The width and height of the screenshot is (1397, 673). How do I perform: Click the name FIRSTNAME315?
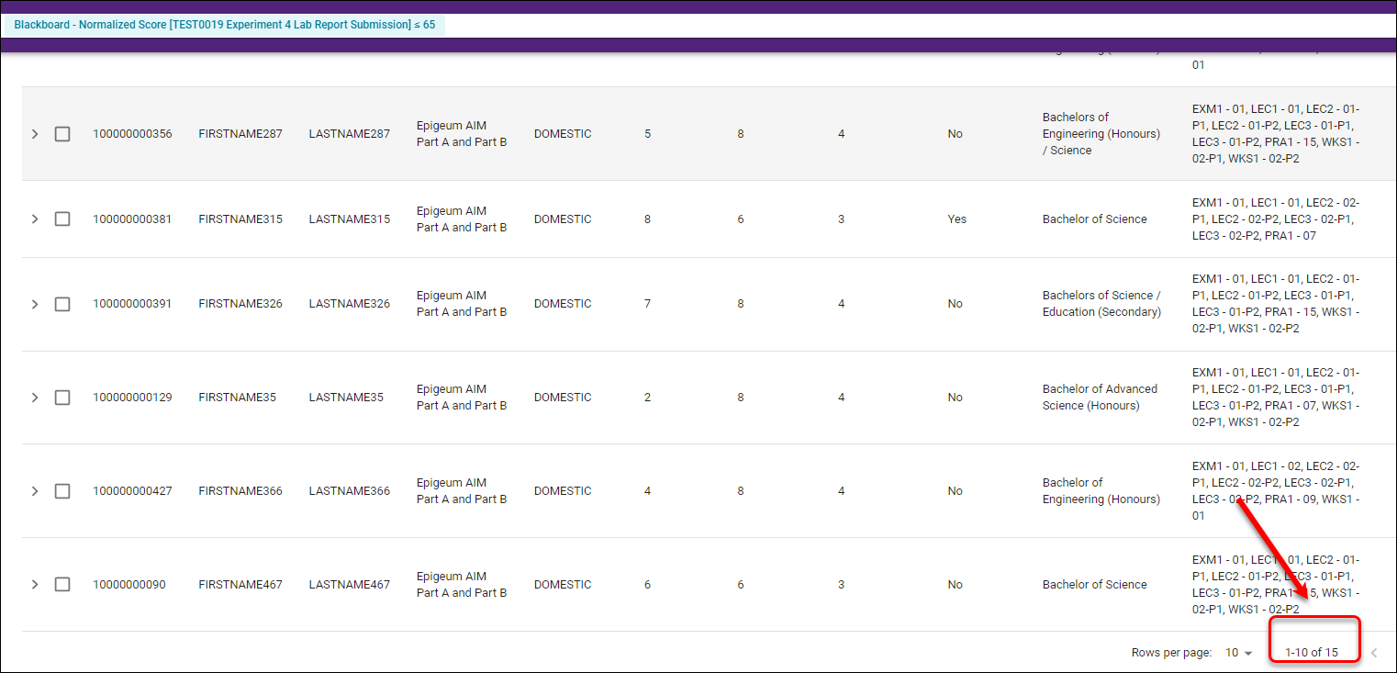[x=240, y=219]
